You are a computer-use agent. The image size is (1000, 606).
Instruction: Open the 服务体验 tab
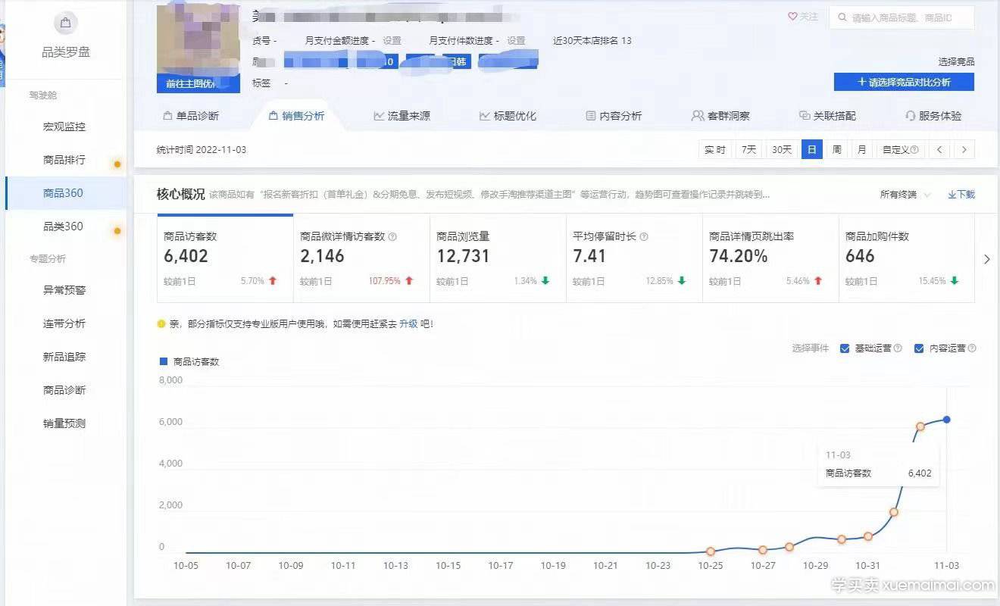click(x=933, y=116)
